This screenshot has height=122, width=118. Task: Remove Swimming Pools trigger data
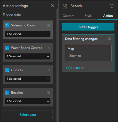click(49, 25)
